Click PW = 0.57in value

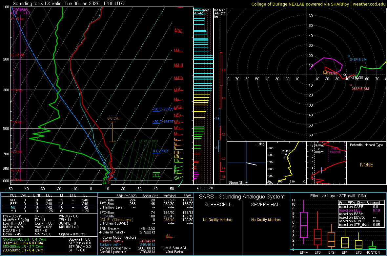(x=12, y=216)
